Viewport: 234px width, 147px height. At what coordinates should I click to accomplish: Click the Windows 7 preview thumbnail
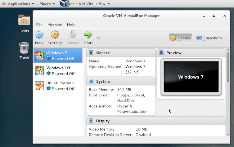[191, 77]
